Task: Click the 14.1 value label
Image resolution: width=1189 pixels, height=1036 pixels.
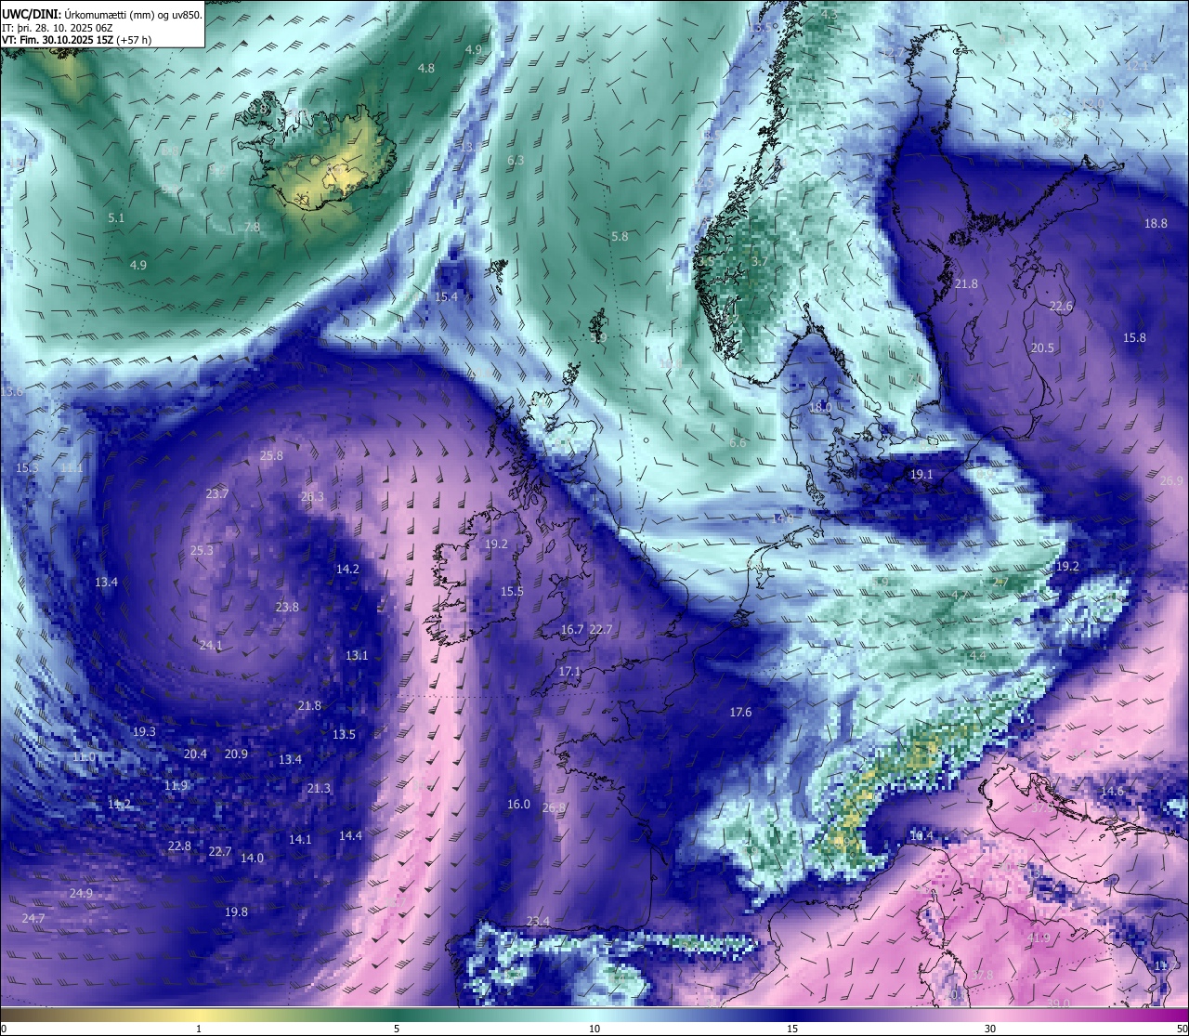Action: (300, 839)
